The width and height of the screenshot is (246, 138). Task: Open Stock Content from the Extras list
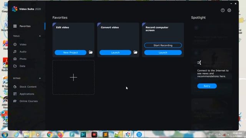(x=28, y=87)
